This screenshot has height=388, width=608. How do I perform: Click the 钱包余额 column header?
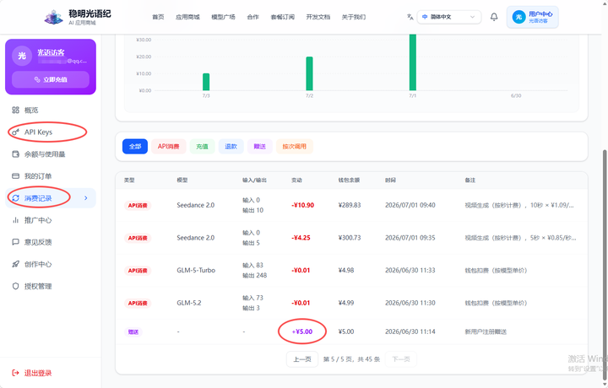coord(349,180)
